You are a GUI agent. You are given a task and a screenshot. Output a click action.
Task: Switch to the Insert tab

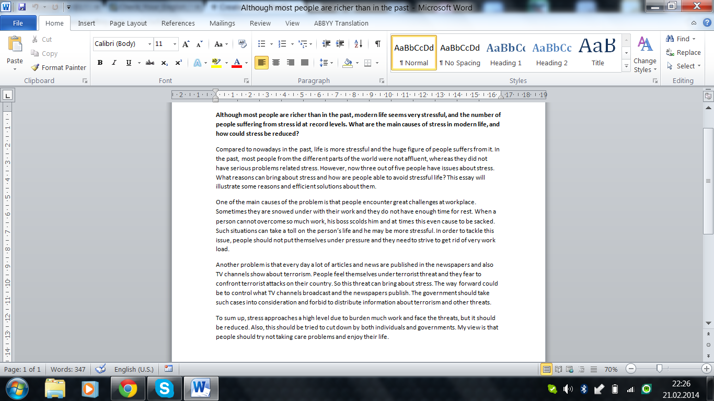87,23
